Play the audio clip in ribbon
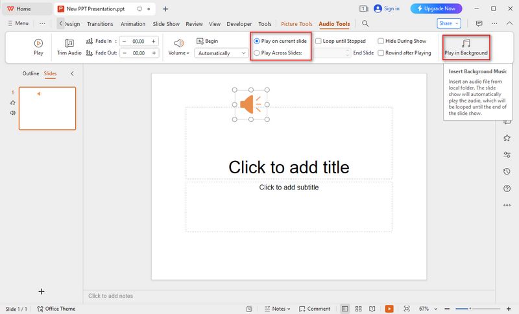 click(x=38, y=47)
